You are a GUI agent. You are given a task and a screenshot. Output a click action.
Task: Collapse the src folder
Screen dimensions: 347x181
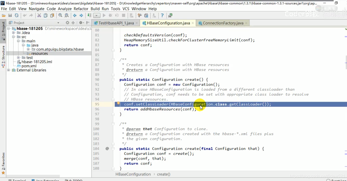pyautogui.click(x=13, y=37)
